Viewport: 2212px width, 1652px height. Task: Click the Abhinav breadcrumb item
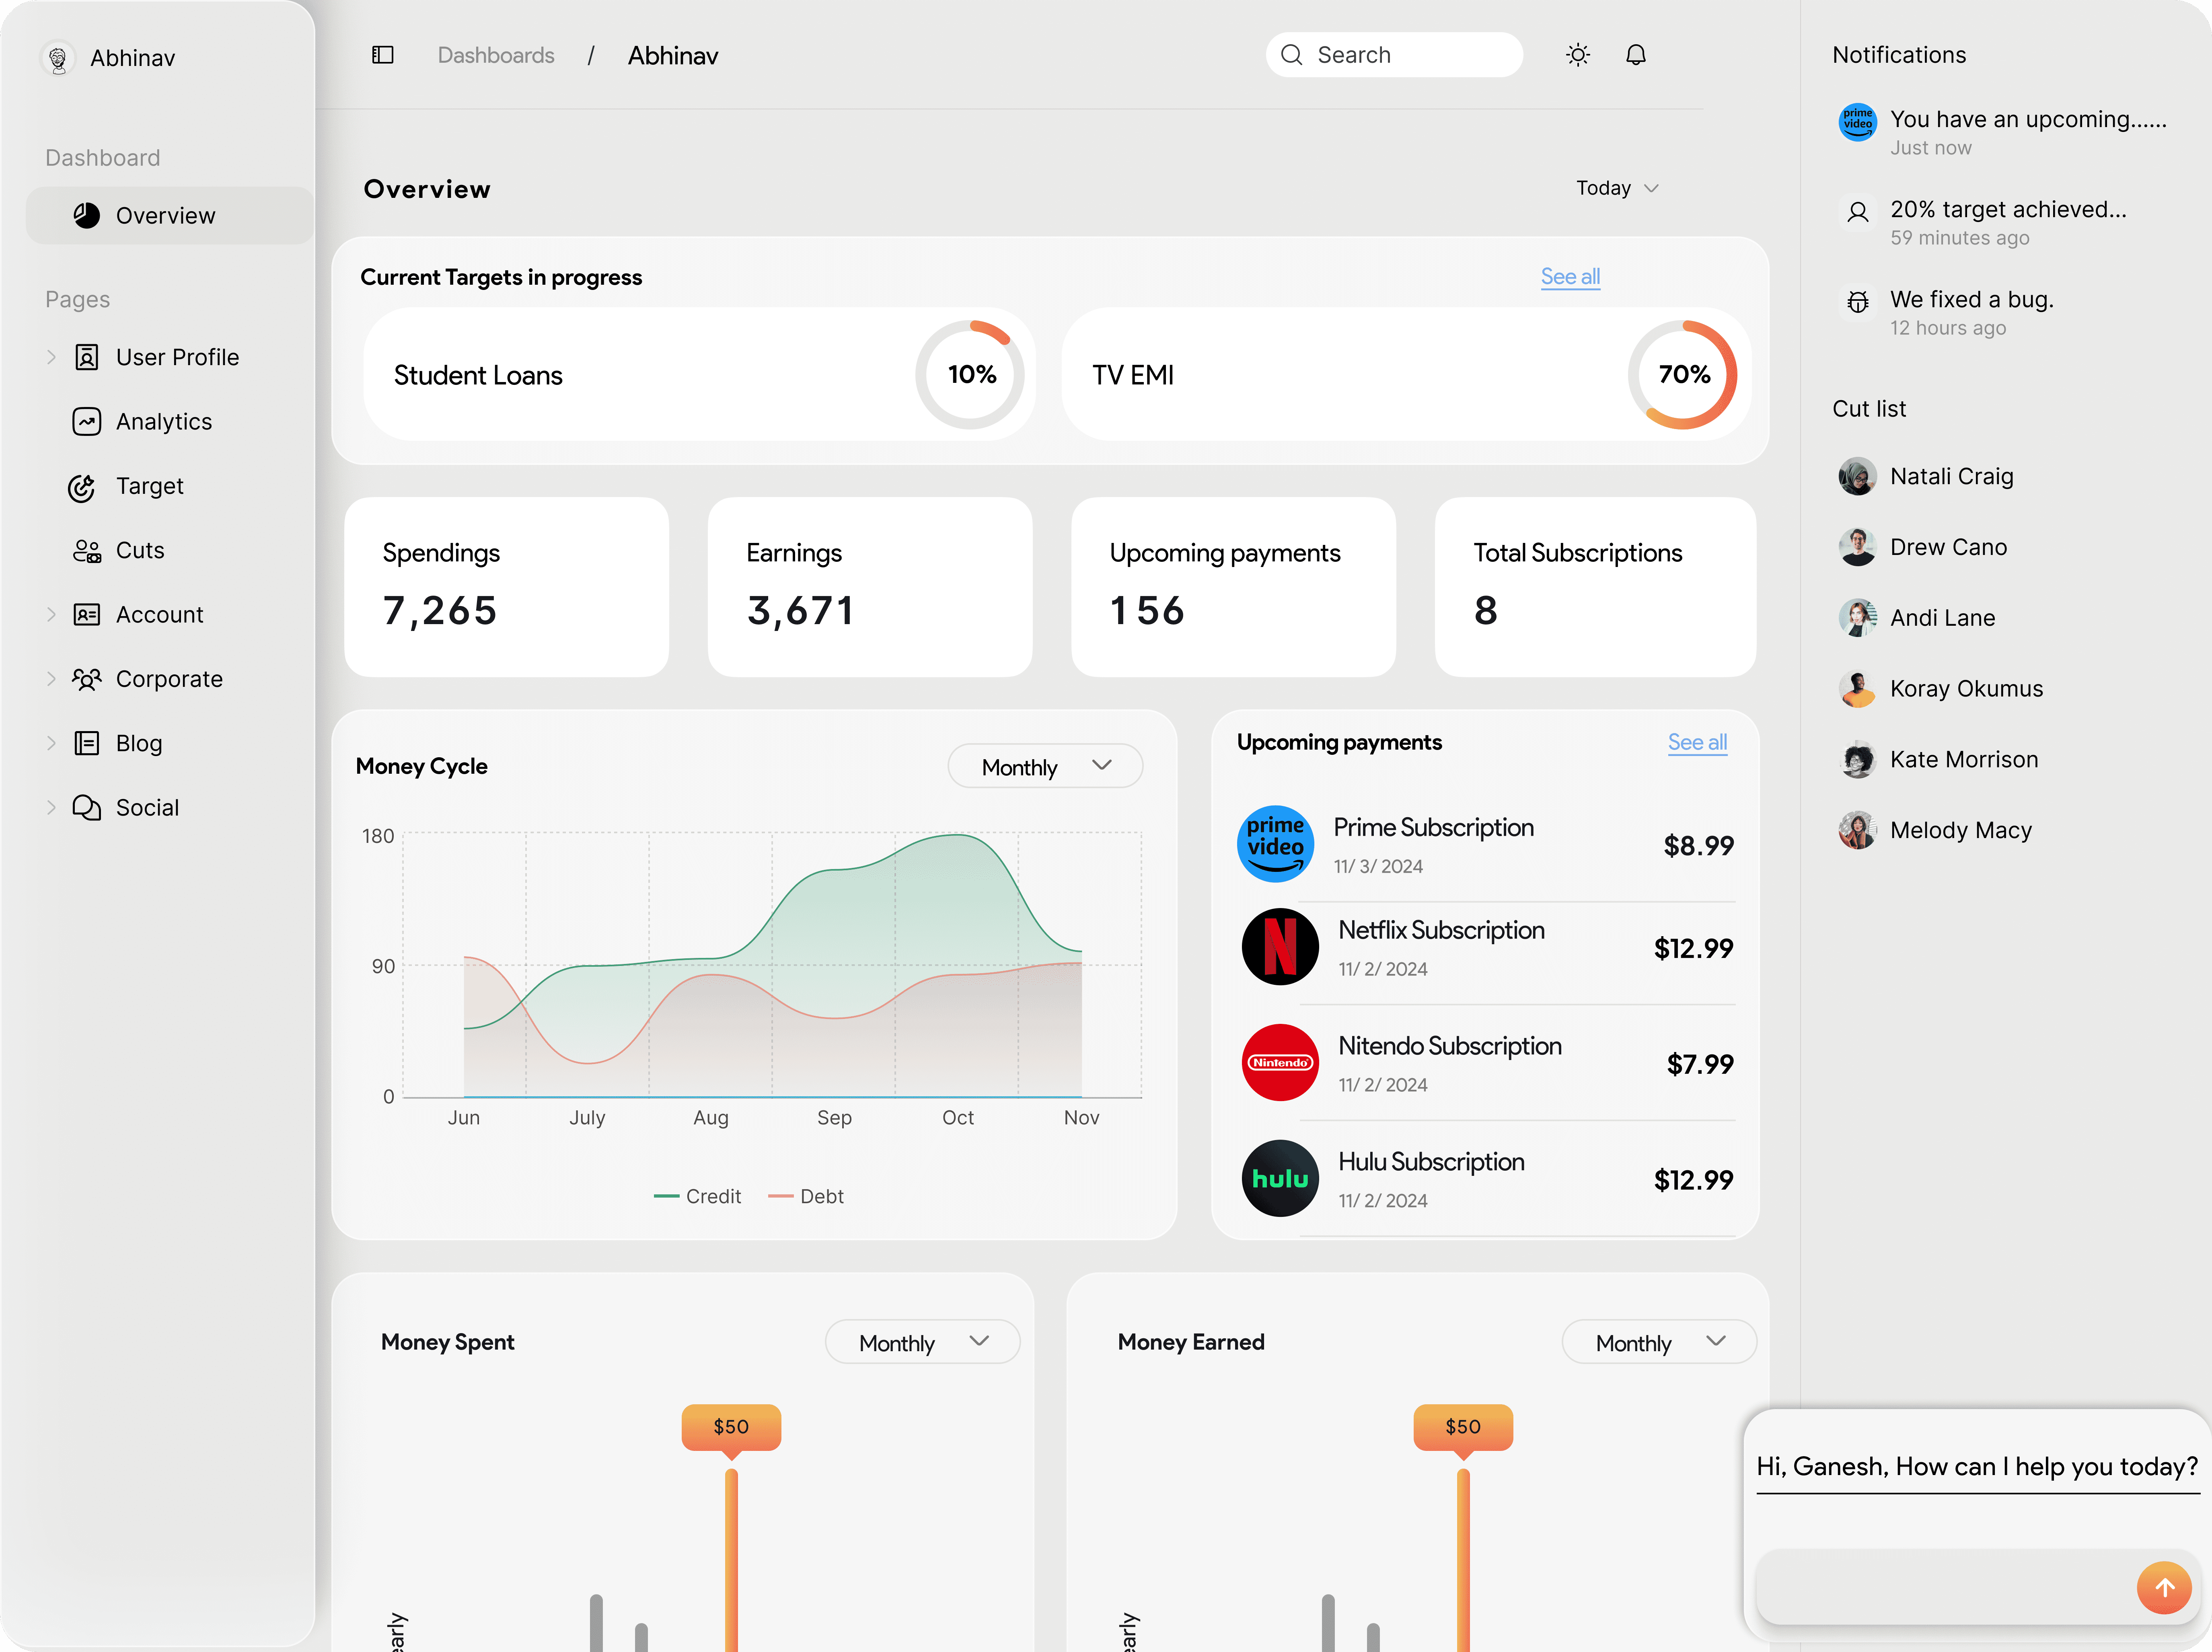tap(673, 56)
